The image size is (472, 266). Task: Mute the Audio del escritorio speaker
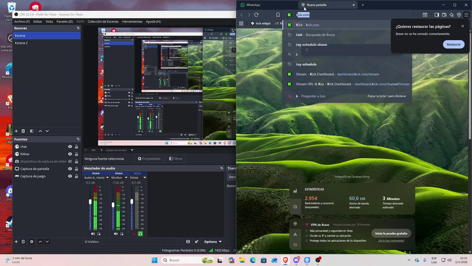click(93, 233)
